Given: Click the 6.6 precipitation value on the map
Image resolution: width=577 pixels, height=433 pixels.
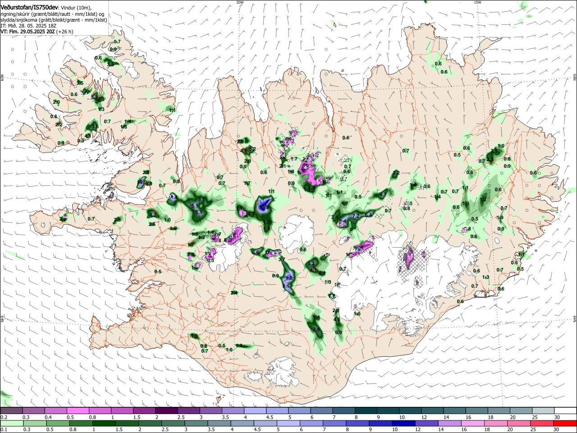Looking at the screenshot, I should click(x=256, y=252).
